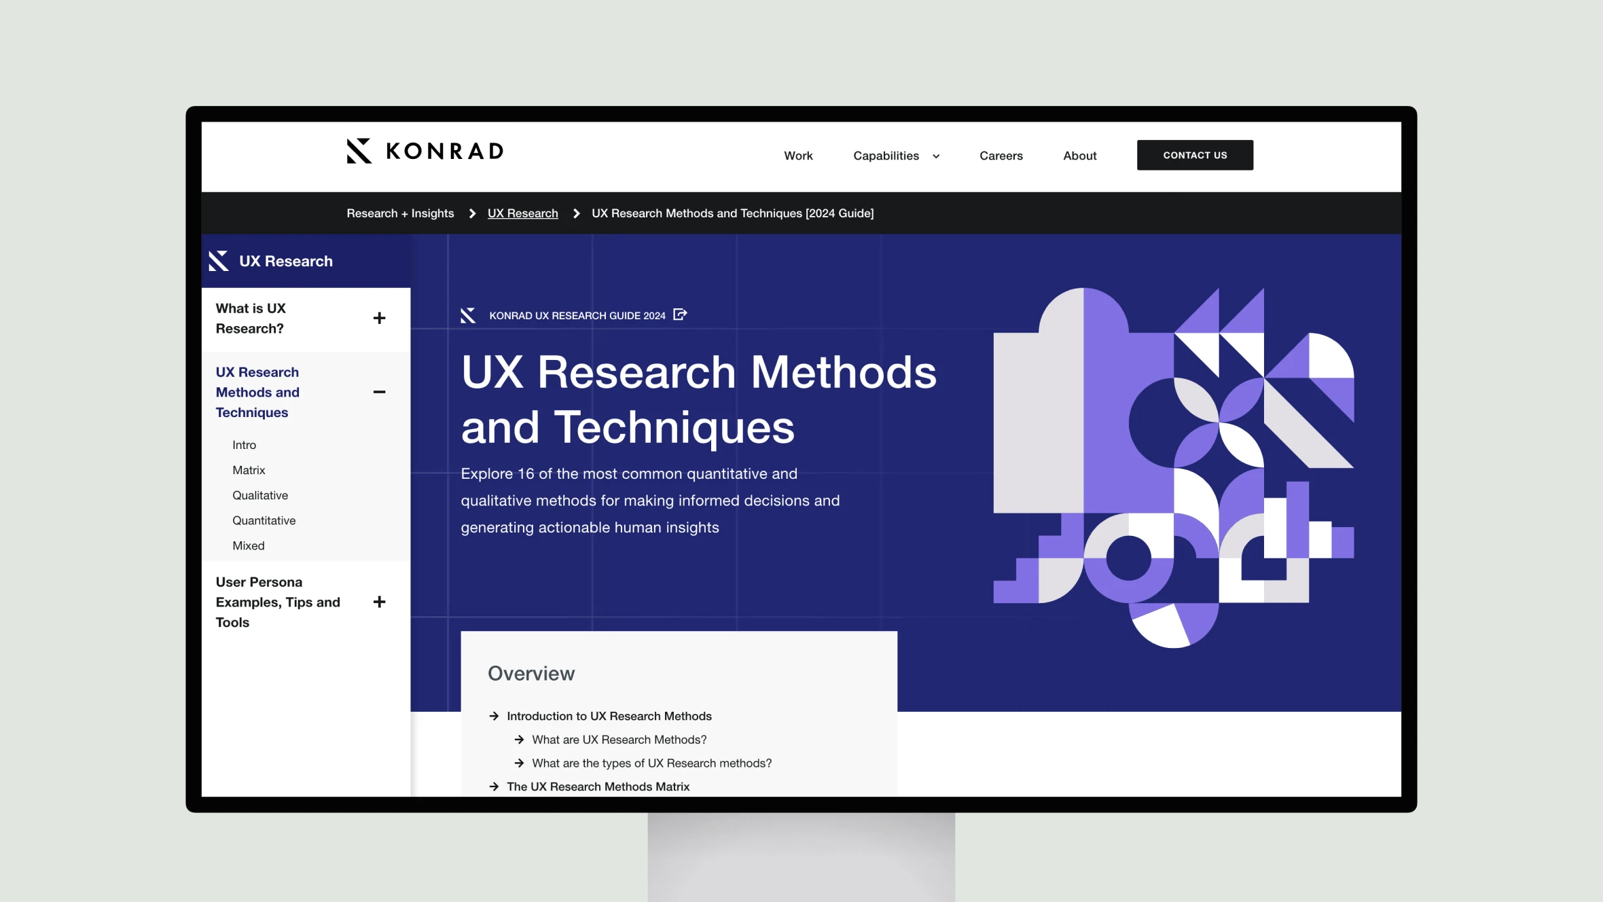Click the UX Research breadcrumb link

tap(522, 213)
